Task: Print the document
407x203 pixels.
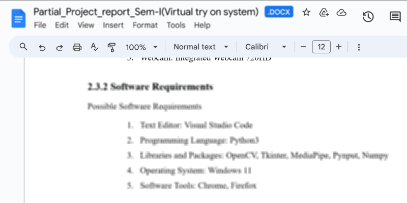Action: (x=77, y=47)
